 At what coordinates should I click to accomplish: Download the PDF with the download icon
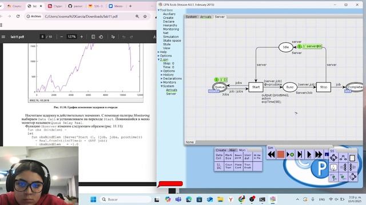(x=154, y=36)
